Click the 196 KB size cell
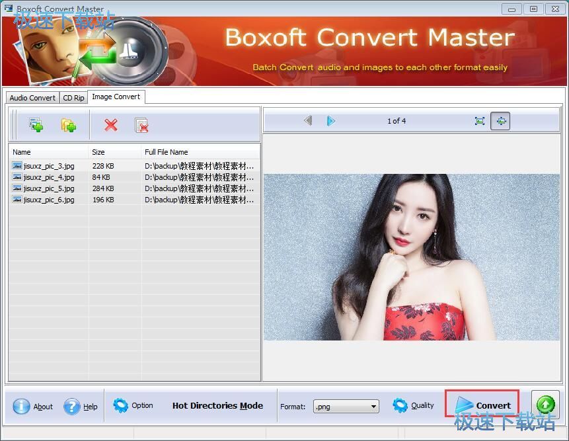The image size is (569, 441). point(103,200)
